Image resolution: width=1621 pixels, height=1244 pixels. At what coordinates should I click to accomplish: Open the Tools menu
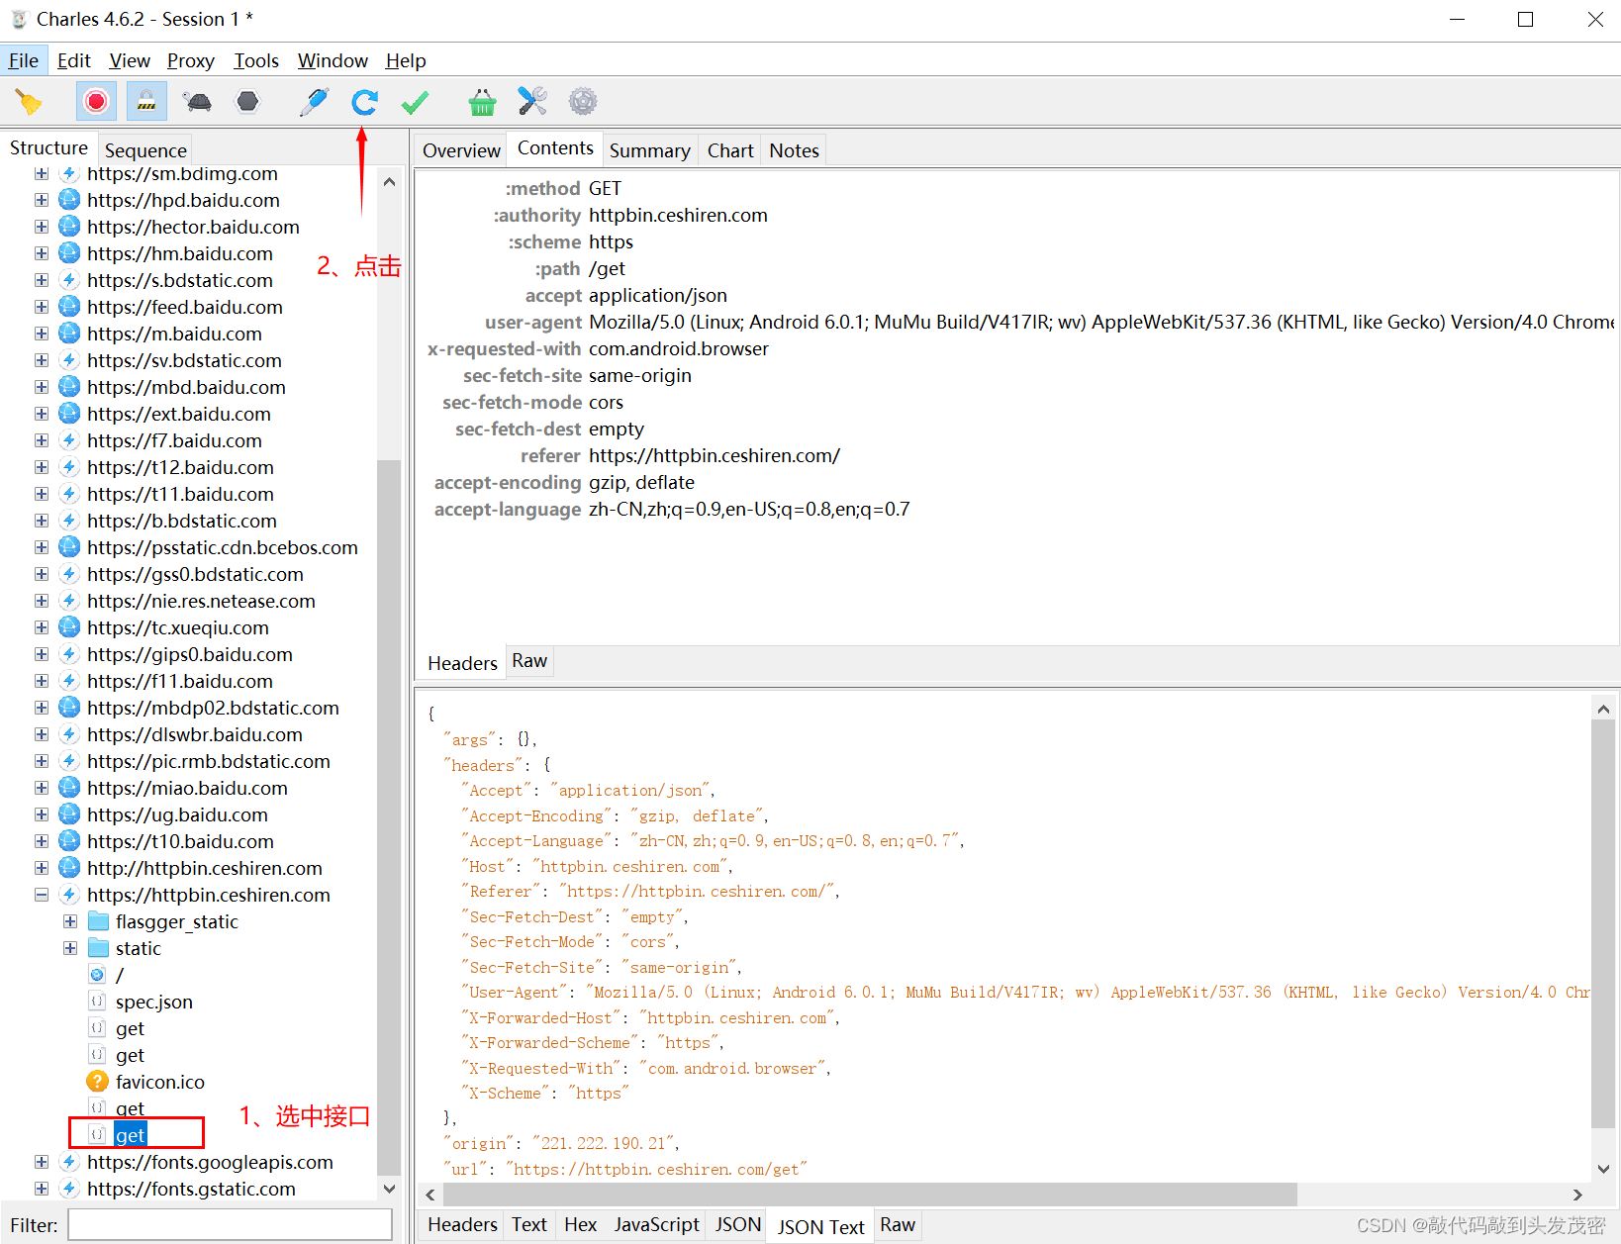[x=256, y=60]
